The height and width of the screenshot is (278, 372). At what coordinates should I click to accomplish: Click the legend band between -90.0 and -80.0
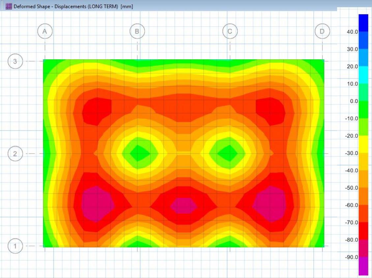pos(363,248)
